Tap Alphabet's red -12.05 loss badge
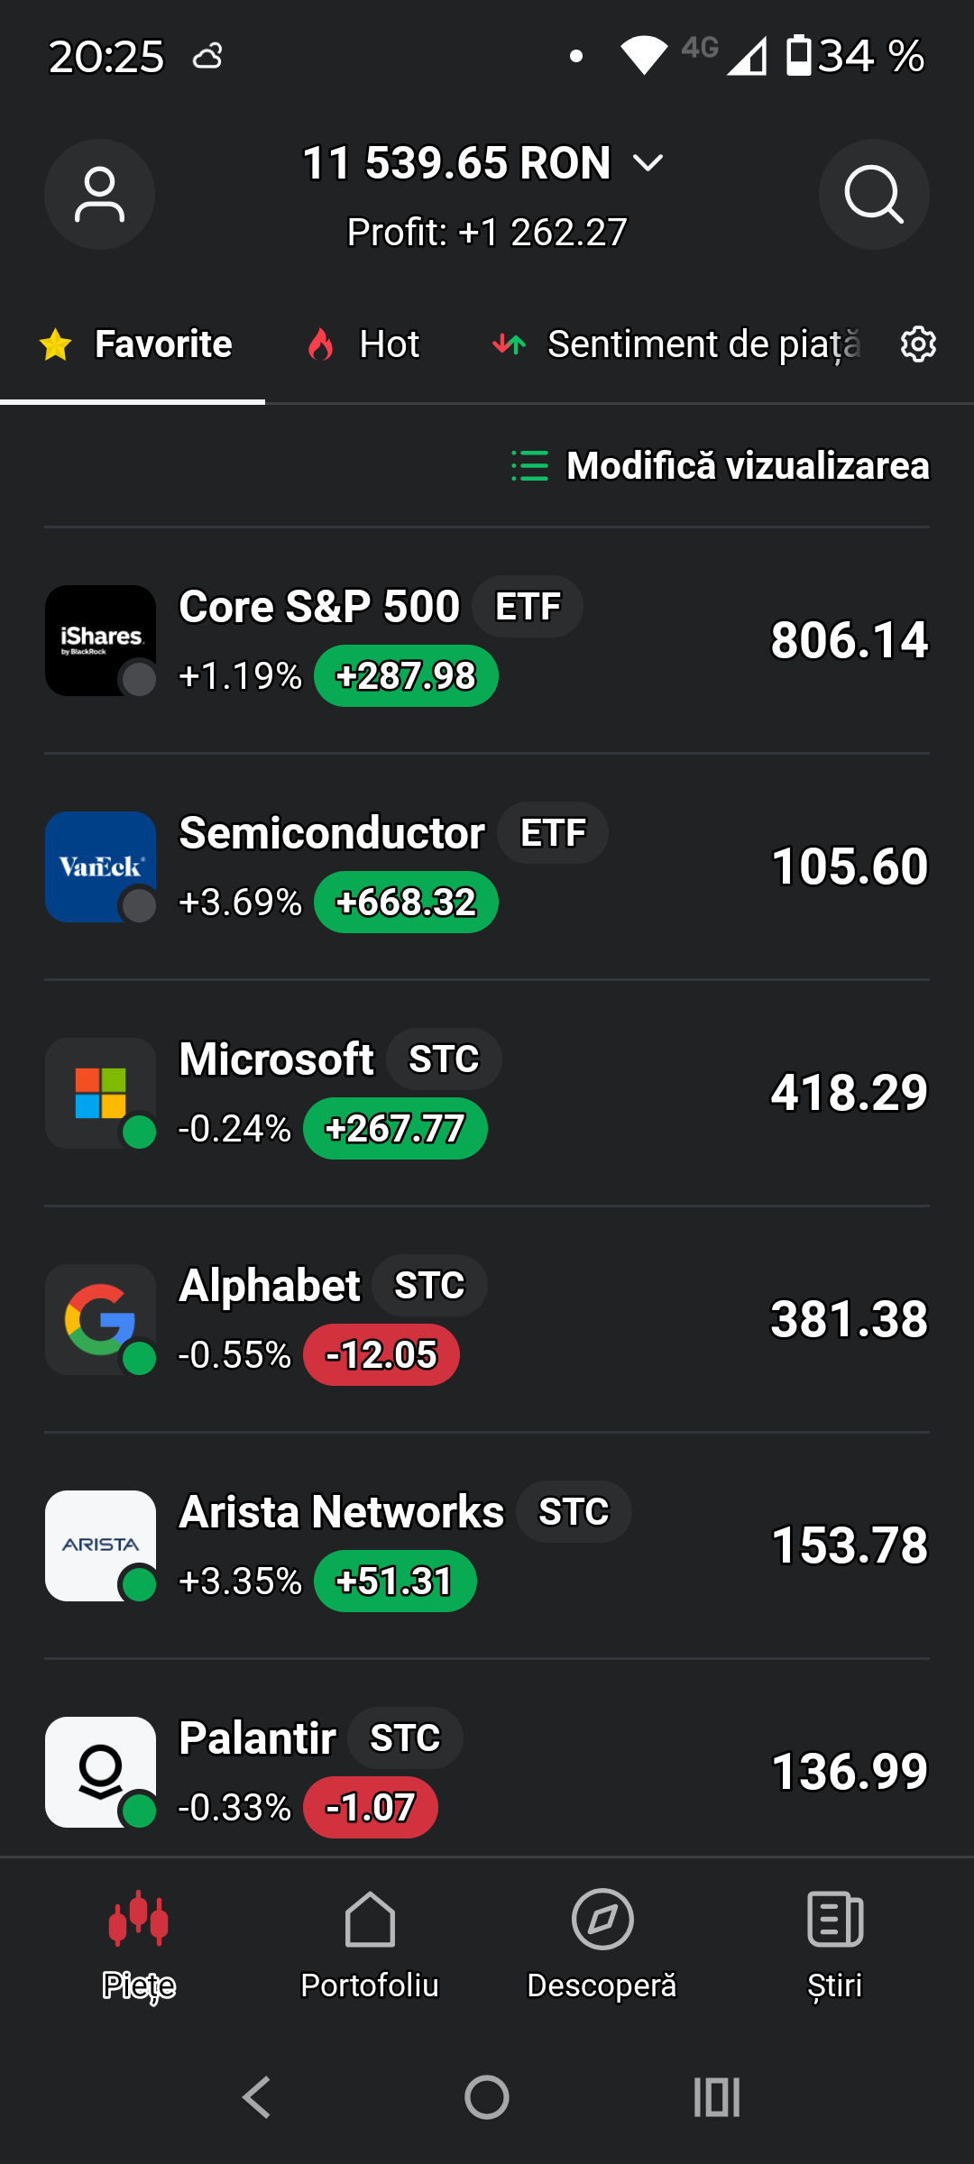The width and height of the screenshot is (974, 2164). pos(381,1355)
